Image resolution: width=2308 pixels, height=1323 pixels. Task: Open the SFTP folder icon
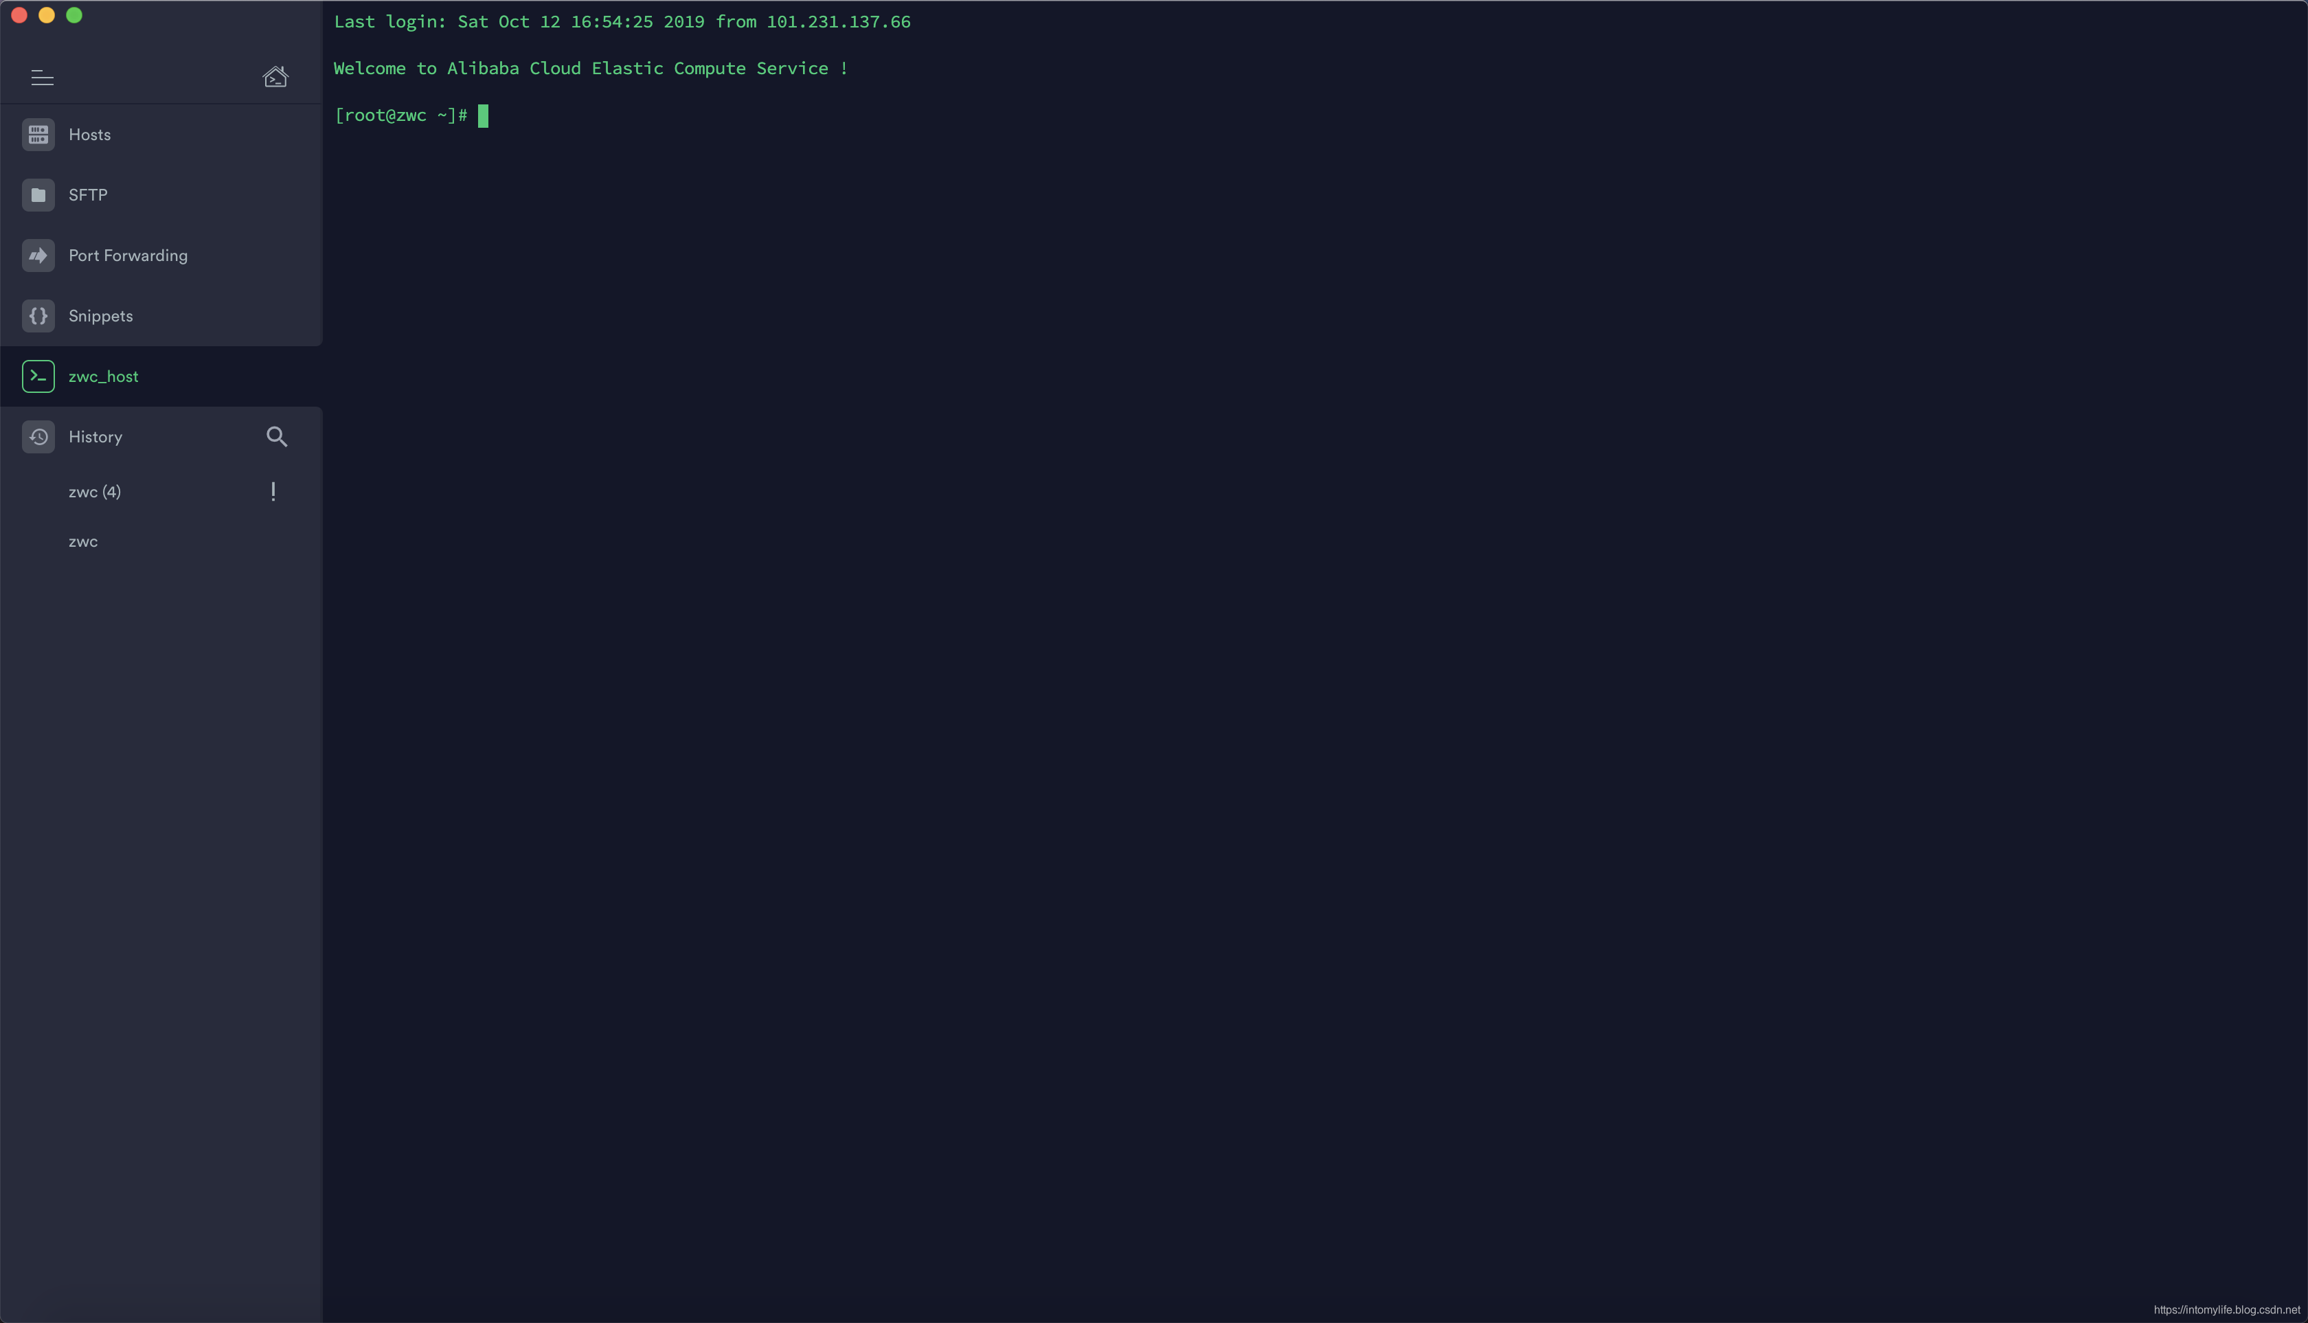coord(38,194)
